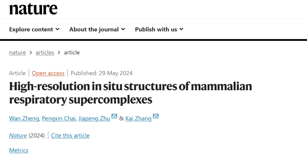Image resolution: width=307 pixels, height=164 pixels.
Task: Open author Wan Zheng's details
Action: pos(24,118)
